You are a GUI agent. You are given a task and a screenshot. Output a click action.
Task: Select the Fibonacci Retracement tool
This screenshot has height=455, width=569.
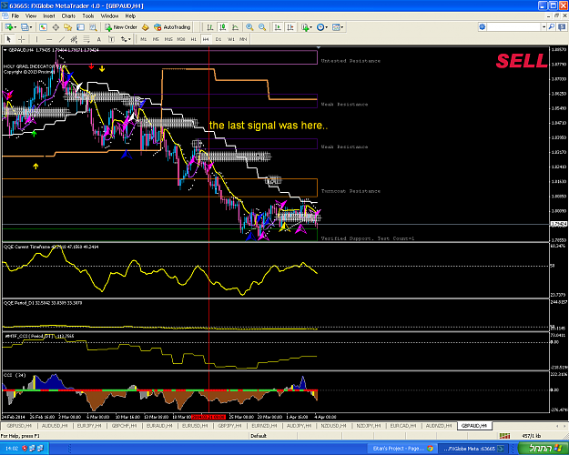86,39
